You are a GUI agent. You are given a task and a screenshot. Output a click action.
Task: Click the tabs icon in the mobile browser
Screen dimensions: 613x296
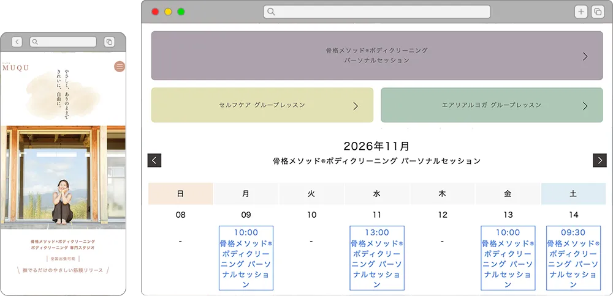pos(110,42)
